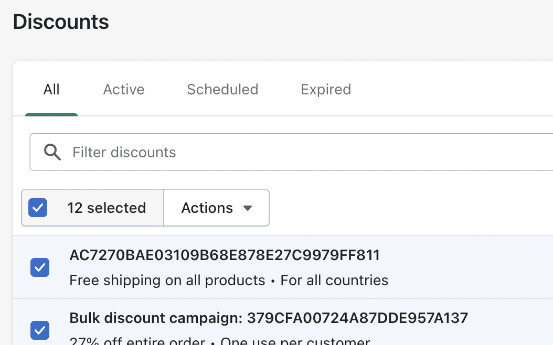553x345 pixels.
Task: Click the magnifying glass search icon
Action: coord(52,152)
